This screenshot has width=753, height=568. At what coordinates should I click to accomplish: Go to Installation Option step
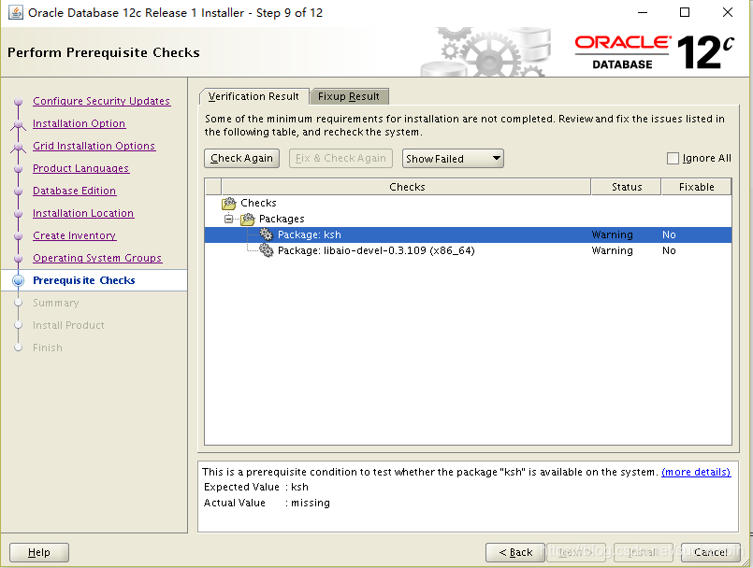point(79,123)
